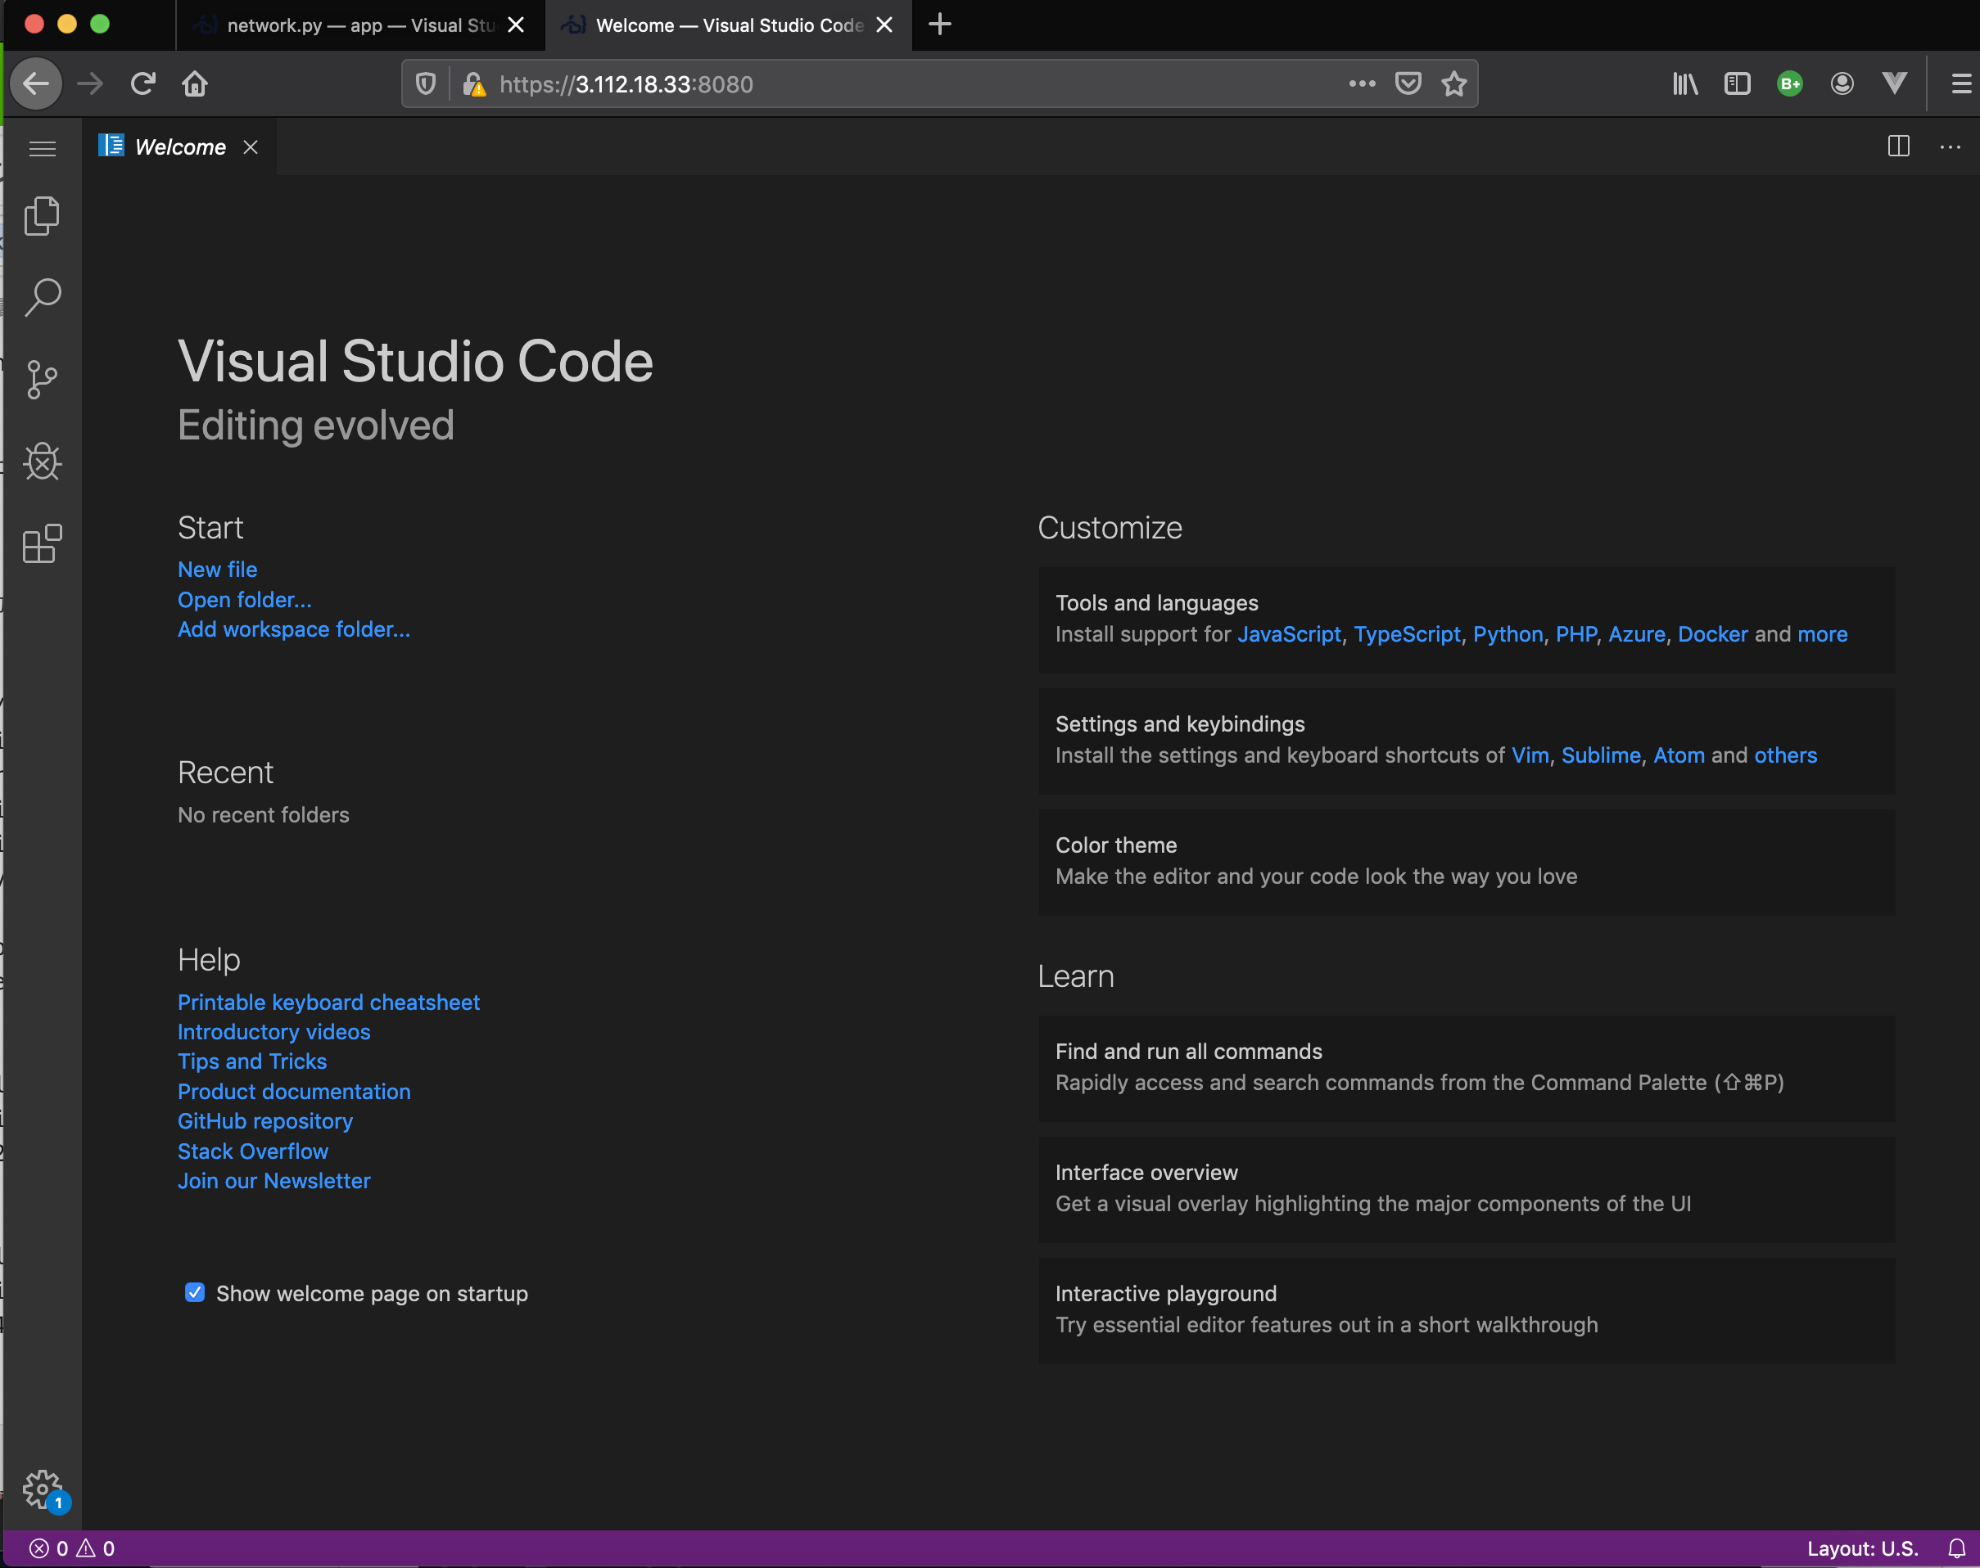Show errors and warnings in status bar

click(x=71, y=1548)
